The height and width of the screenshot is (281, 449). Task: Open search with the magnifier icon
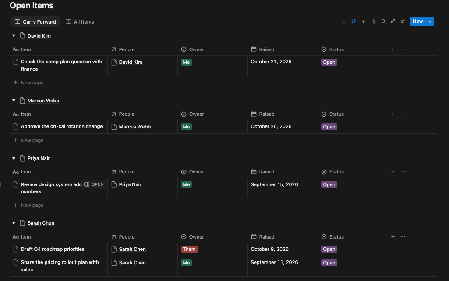[383, 21]
